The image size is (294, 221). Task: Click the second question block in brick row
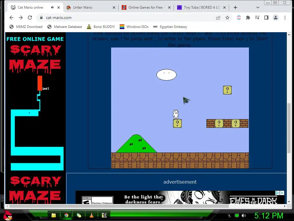236,123
